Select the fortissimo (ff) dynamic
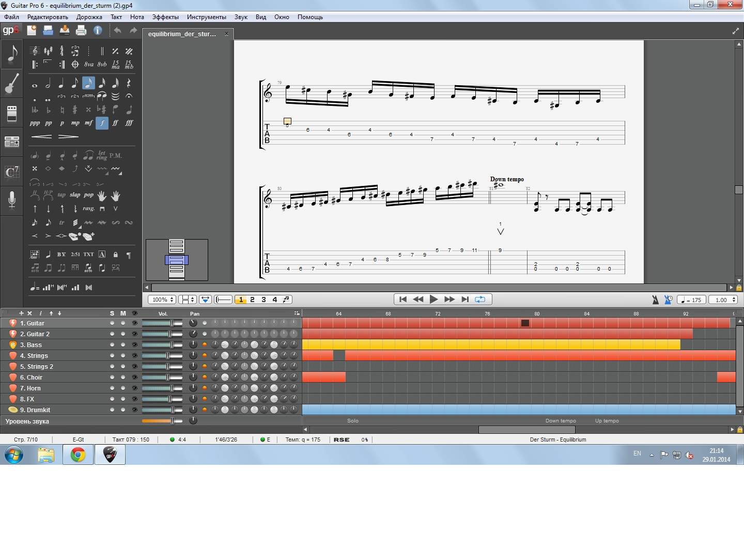The width and height of the screenshot is (744, 534). (115, 123)
